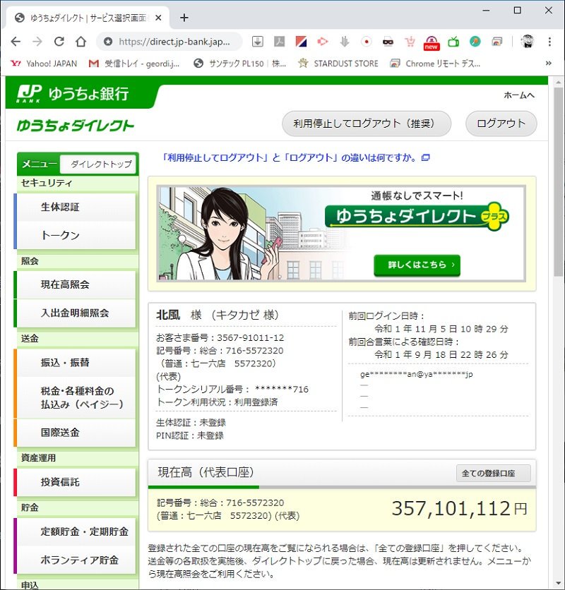Open 投資信託 menu item

coord(76,482)
